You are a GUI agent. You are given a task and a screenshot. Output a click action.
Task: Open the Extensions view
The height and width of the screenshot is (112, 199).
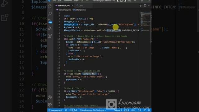click(x=50, y=36)
